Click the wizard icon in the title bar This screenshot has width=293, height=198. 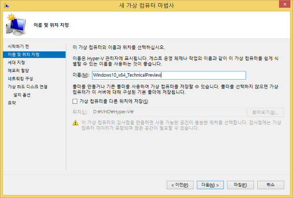(7, 5)
